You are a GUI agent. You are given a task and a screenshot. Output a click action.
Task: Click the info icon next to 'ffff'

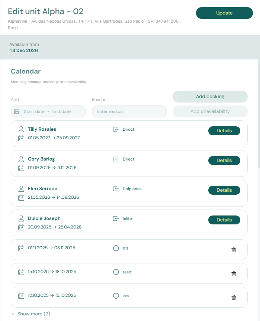coord(116,248)
